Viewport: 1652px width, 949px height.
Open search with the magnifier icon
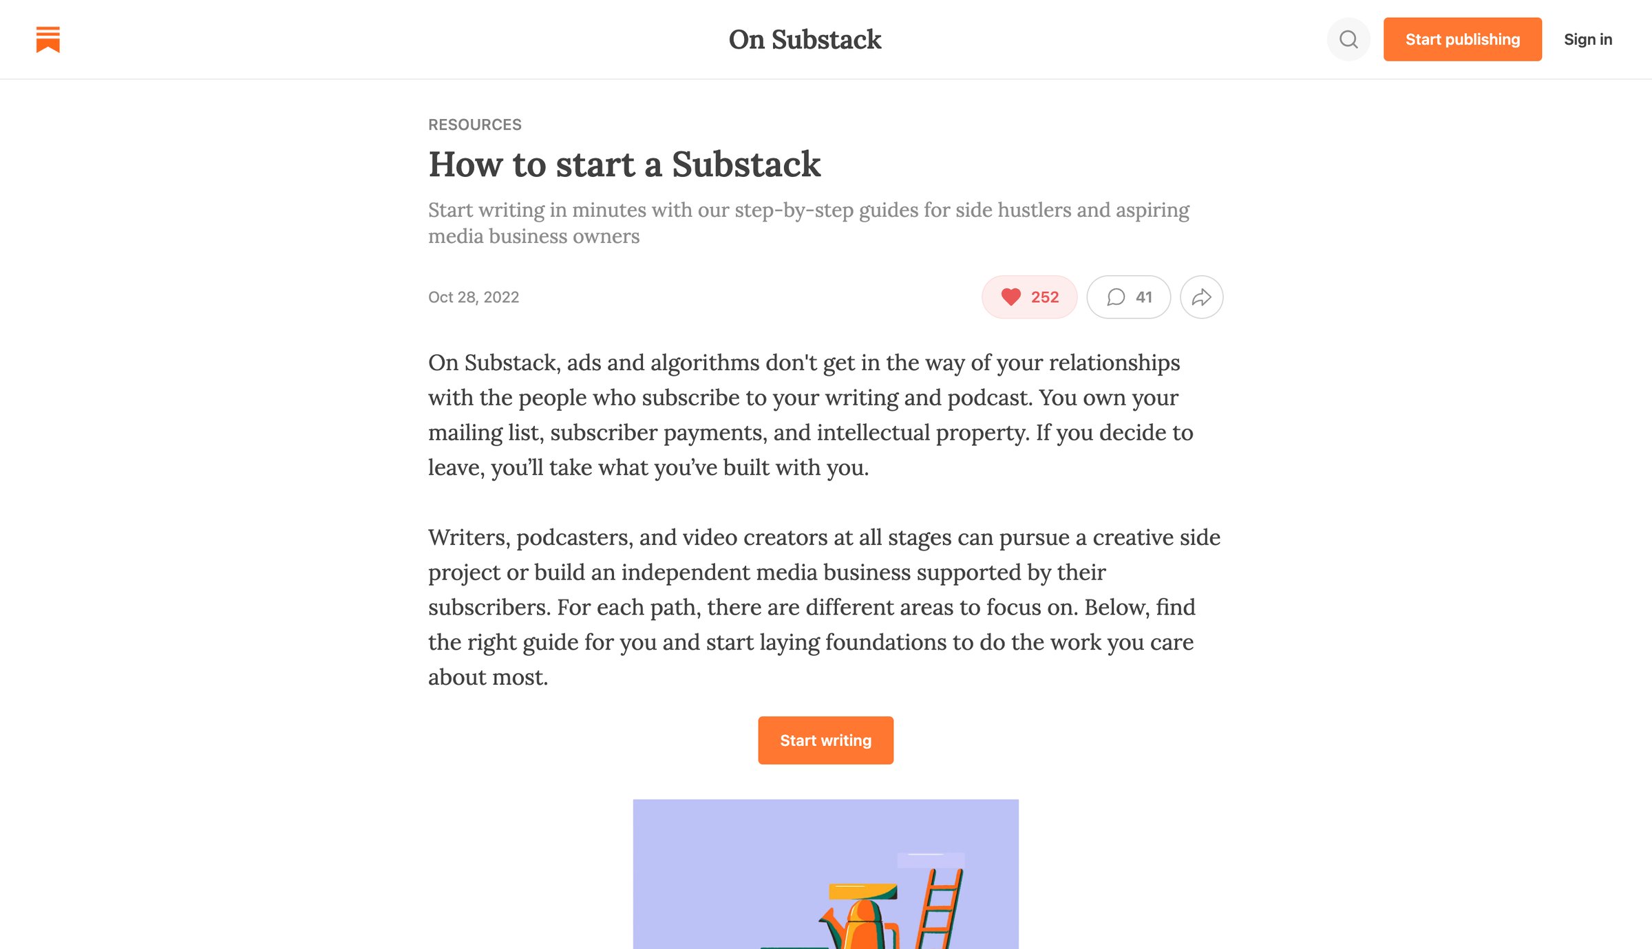(x=1348, y=39)
